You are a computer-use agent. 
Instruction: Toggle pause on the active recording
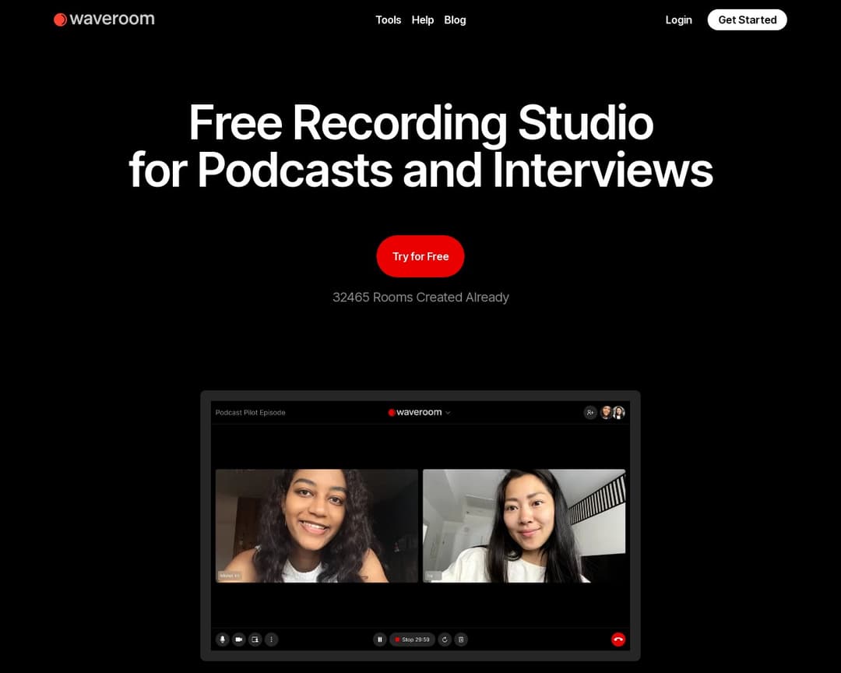click(380, 640)
